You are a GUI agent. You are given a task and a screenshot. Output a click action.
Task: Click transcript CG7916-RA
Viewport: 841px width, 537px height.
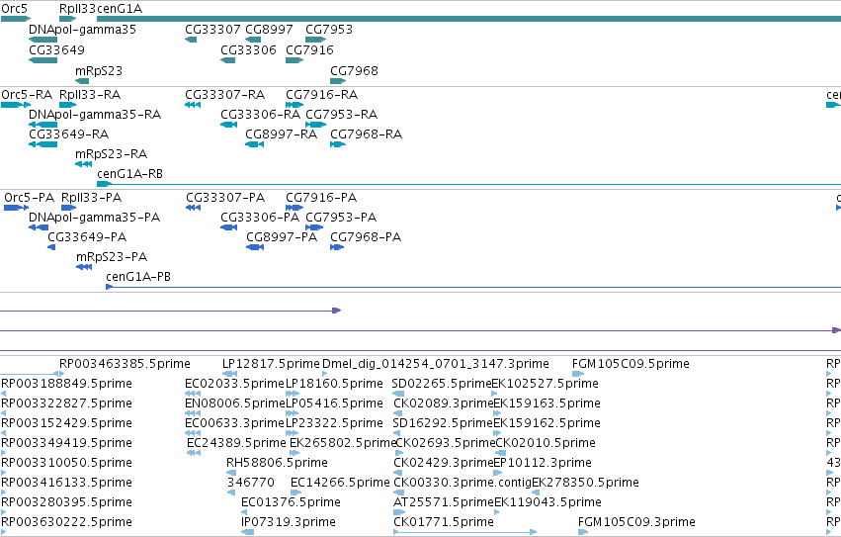294,105
